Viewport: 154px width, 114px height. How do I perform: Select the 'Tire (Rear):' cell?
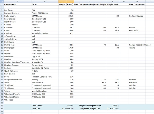click(x=17, y=88)
